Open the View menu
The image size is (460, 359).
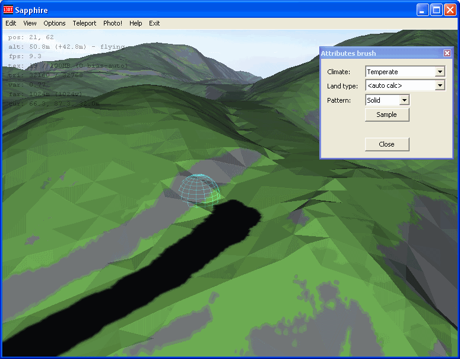click(30, 23)
